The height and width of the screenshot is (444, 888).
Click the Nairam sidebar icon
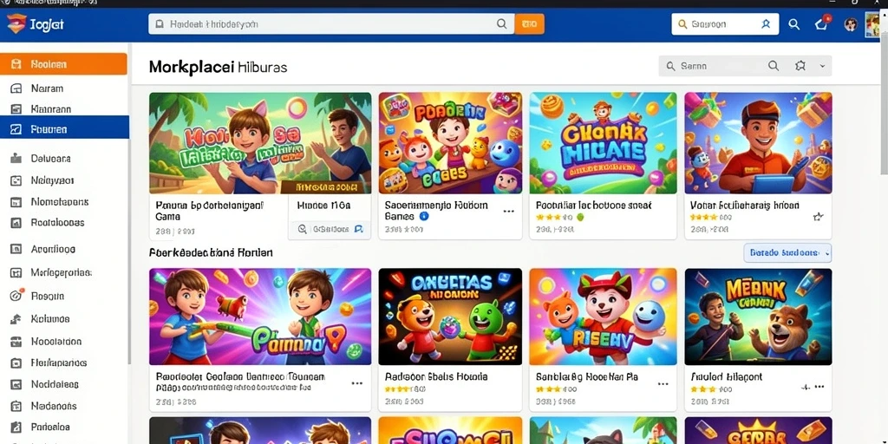(x=16, y=88)
